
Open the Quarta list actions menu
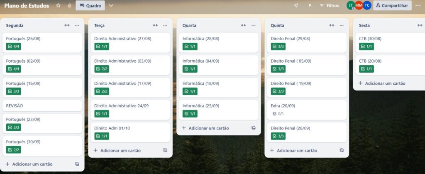[x=254, y=25]
